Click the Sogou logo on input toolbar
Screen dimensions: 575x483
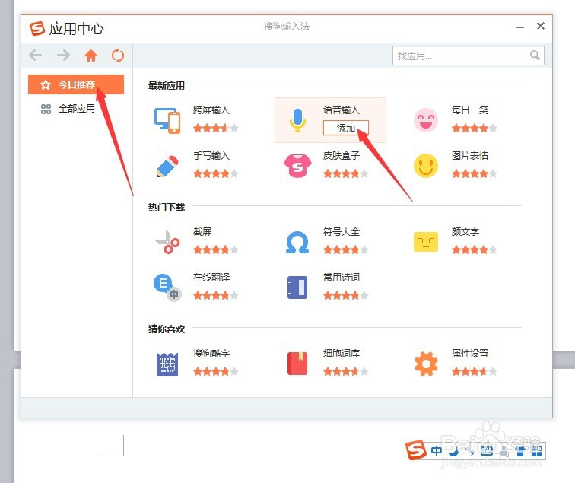point(416,450)
